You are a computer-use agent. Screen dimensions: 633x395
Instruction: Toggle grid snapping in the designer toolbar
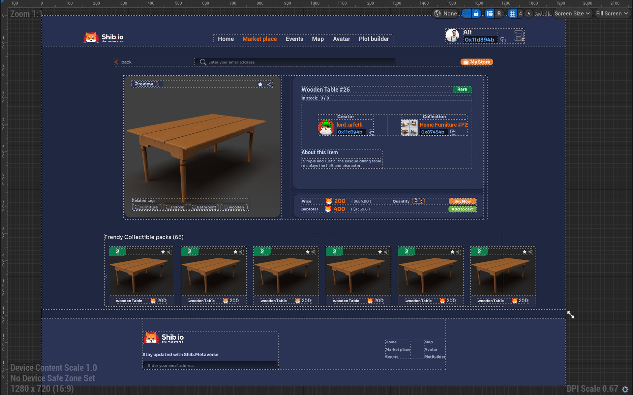click(x=512, y=13)
